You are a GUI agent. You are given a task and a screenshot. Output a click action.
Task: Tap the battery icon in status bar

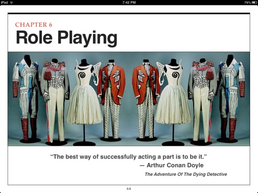254,3
